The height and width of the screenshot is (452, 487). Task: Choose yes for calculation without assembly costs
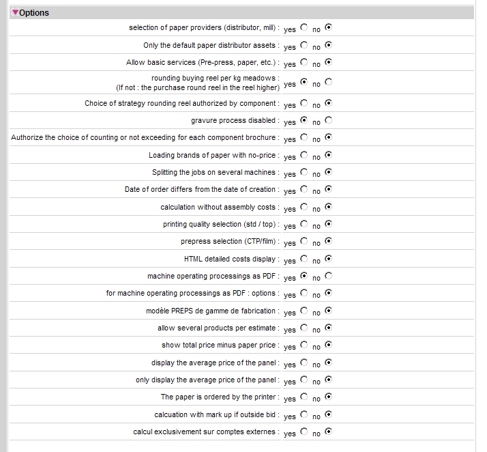pyautogui.click(x=304, y=207)
